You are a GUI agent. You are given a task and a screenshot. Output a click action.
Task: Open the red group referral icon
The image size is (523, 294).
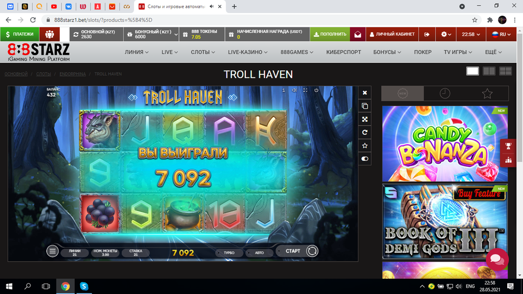pyautogui.click(x=49, y=34)
